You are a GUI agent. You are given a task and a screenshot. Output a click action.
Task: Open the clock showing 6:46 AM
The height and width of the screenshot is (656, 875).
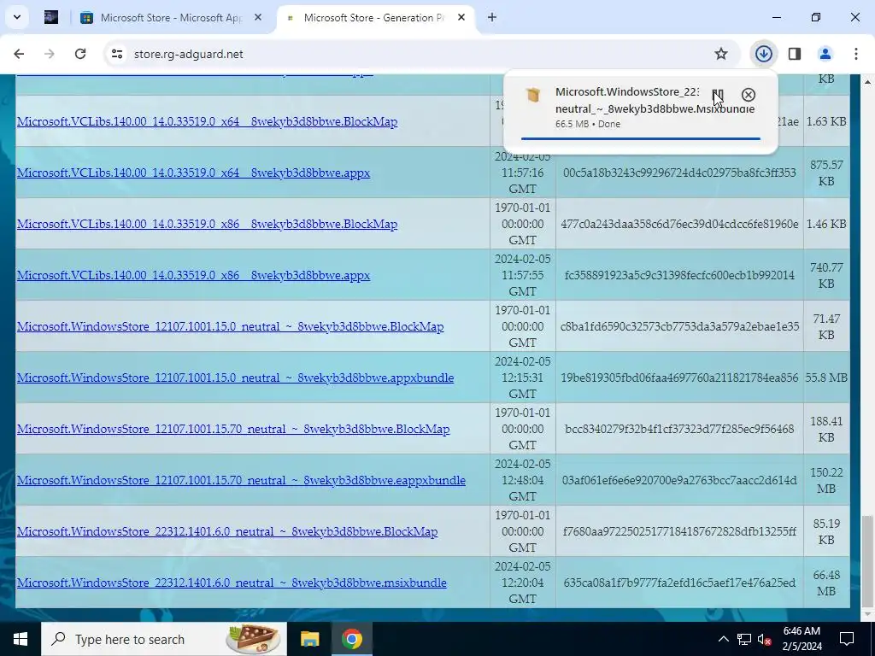(802, 639)
